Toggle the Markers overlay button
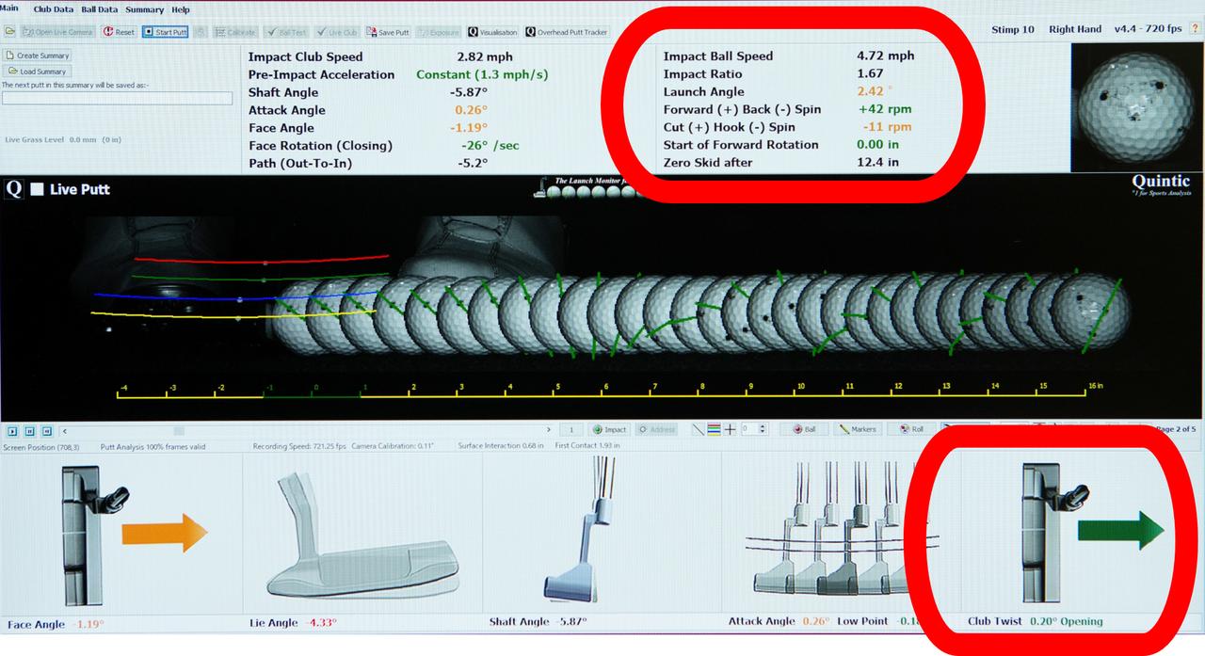 coord(857,429)
